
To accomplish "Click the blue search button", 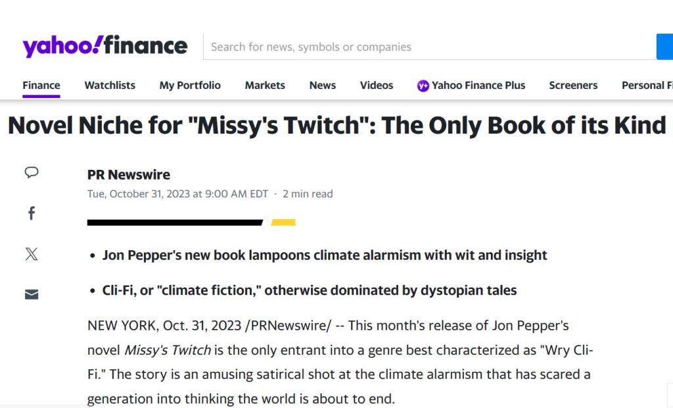I will tap(665, 47).
